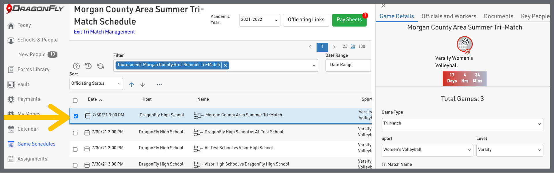Switch to Officials and Workers tab

[449, 16]
